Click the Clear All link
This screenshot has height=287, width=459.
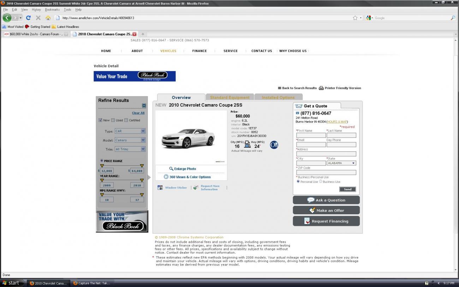pos(138,113)
